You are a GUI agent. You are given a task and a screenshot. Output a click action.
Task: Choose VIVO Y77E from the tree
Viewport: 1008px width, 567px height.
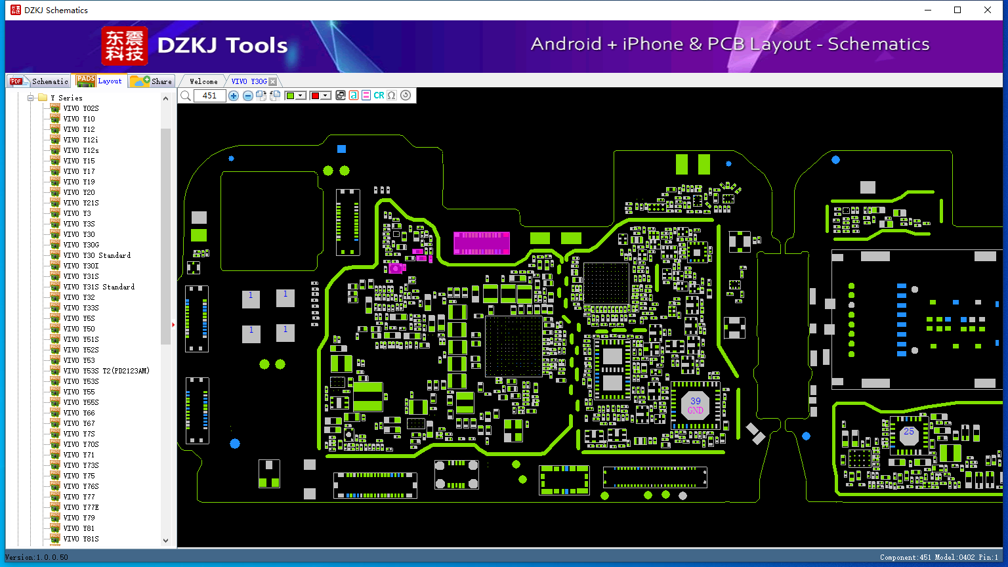coord(81,507)
